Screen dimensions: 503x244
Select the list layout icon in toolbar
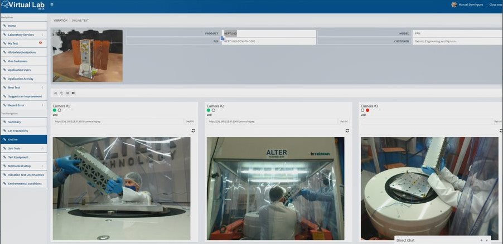point(73,93)
